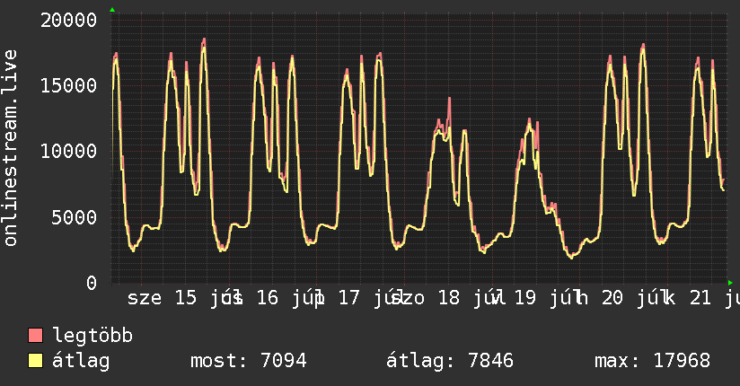Click the 15000 y-axis label
740x386 pixels.
[68, 85]
